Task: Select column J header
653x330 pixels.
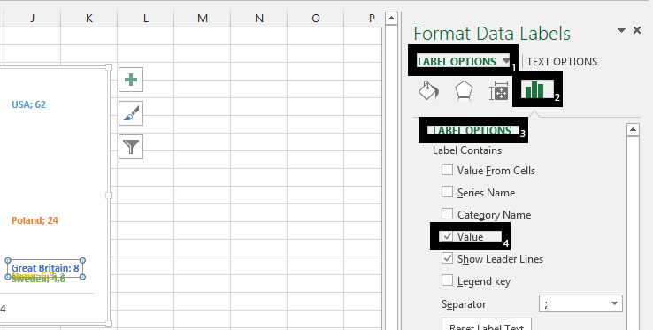Action: point(33,19)
